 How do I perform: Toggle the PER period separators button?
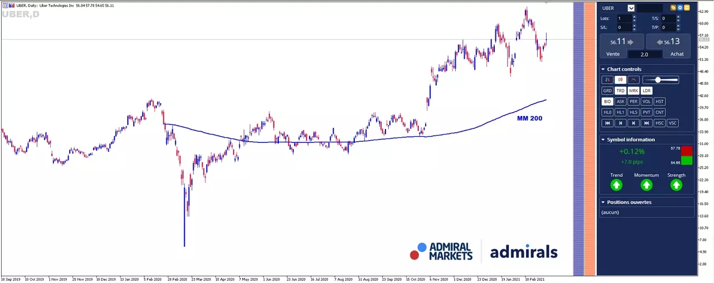click(x=634, y=102)
